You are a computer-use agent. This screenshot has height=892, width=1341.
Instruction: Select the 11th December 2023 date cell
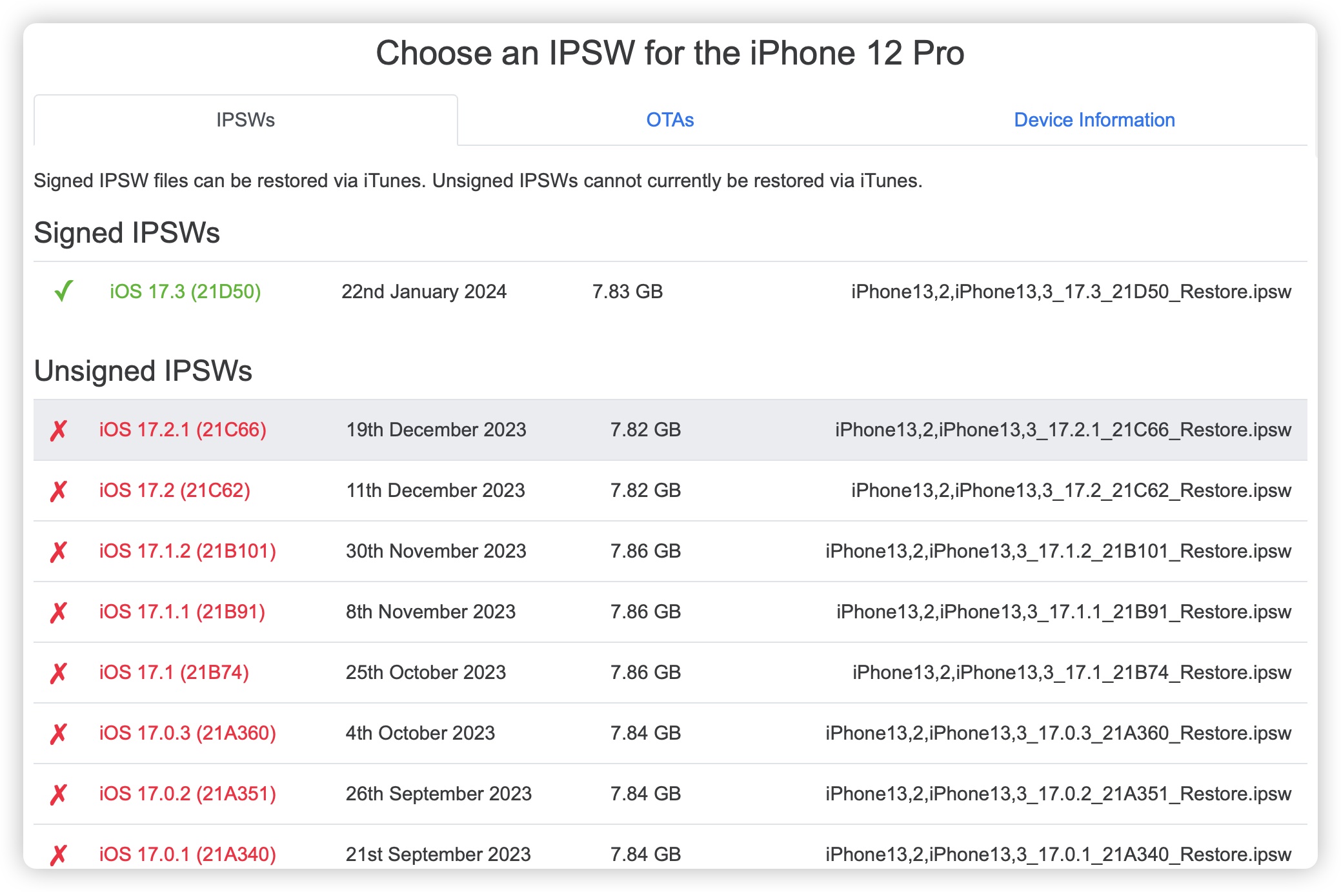pyautogui.click(x=436, y=491)
